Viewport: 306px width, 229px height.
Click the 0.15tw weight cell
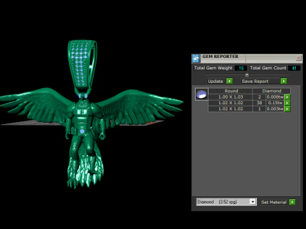(275, 103)
